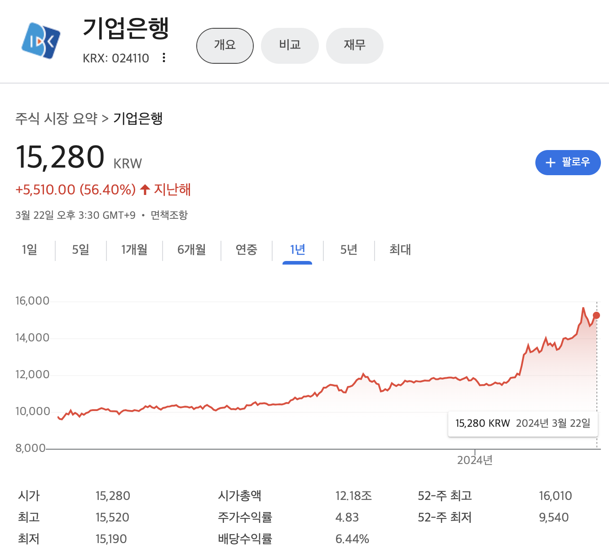Image resolution: width=609 pixels, height=557 pixels.
Task: Show the 1일 chart range
Action: tap(30, 250)
